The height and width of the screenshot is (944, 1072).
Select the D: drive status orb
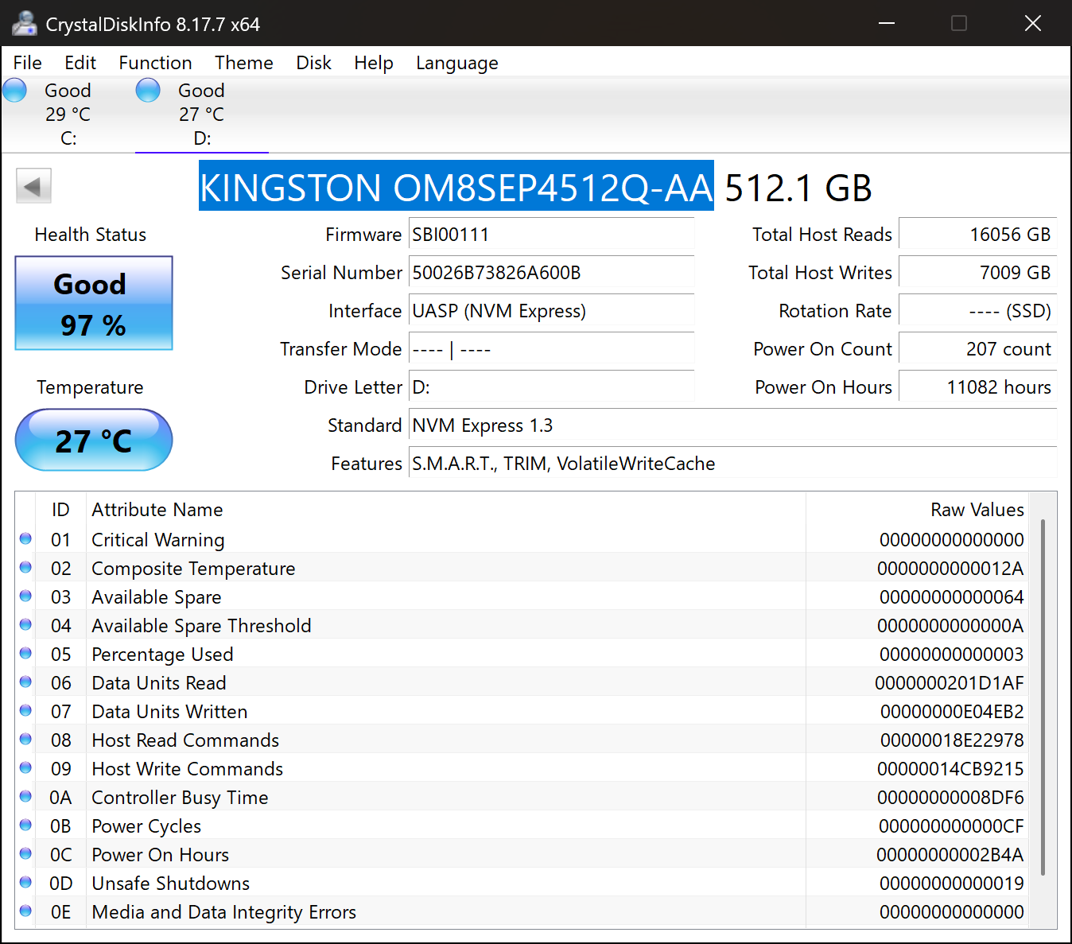click(148, 91)
